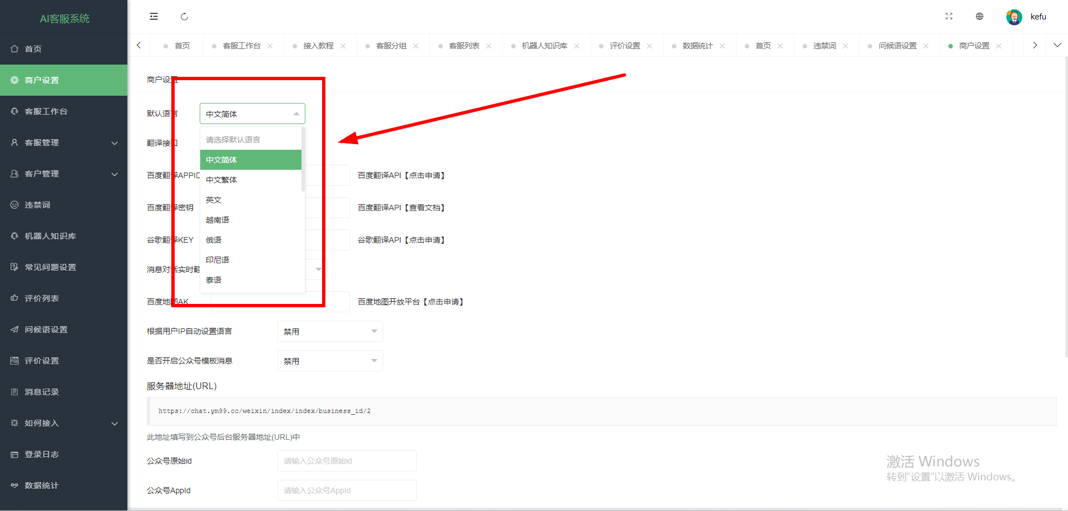The width and height of the screenshot is (1068, 511).
Task: Open 是否开启公众号模板消息 dropdown
Action: point(330,361)
